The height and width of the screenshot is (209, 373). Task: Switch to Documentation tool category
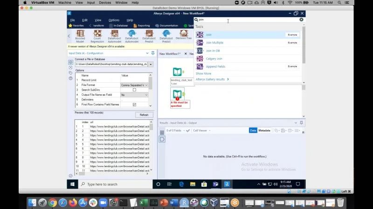[166, 26]
